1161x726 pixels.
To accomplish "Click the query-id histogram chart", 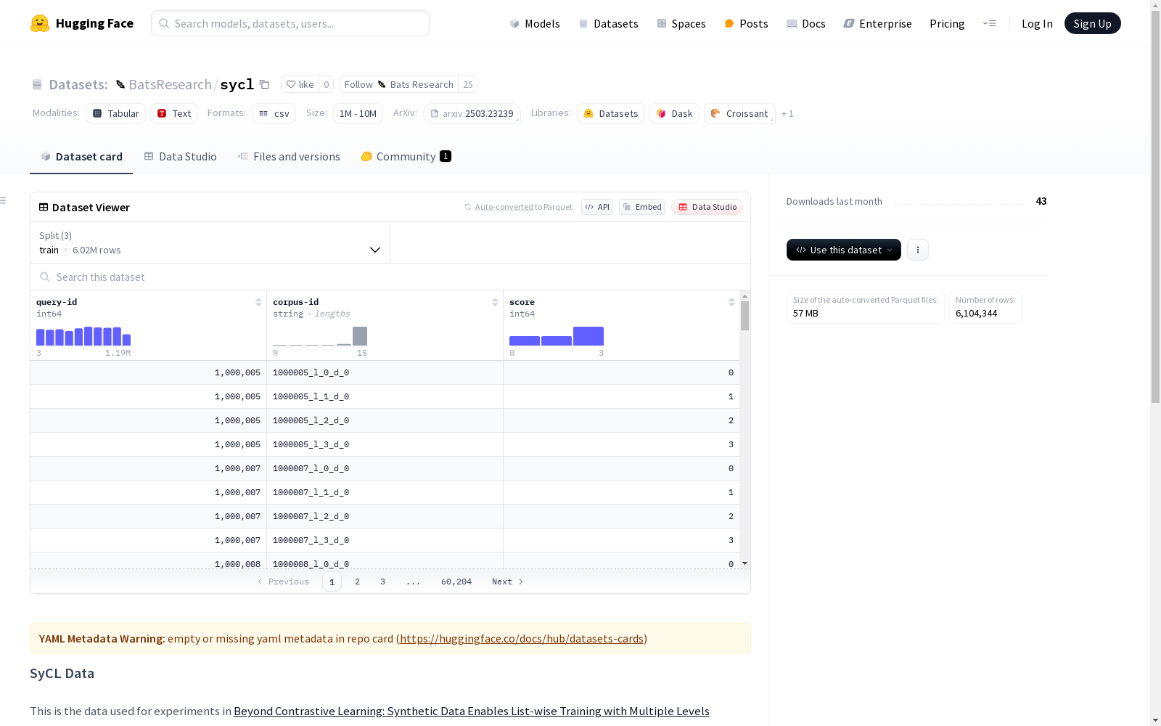I will (x=83, y=336).
